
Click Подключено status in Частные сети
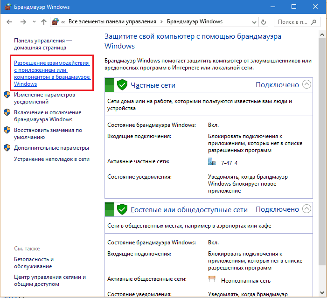point(277,85)
